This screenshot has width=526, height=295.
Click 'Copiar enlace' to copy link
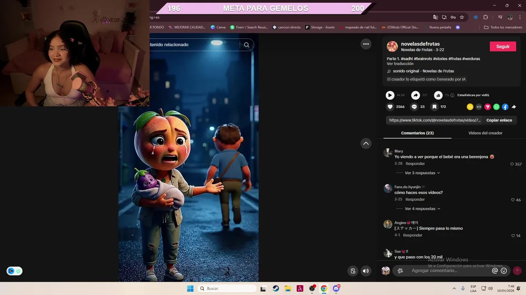pyautogui.click(x=499, y=120)
